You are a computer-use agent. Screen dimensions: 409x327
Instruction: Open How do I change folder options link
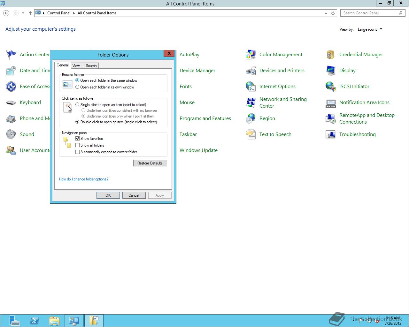[x=84, y=179]
